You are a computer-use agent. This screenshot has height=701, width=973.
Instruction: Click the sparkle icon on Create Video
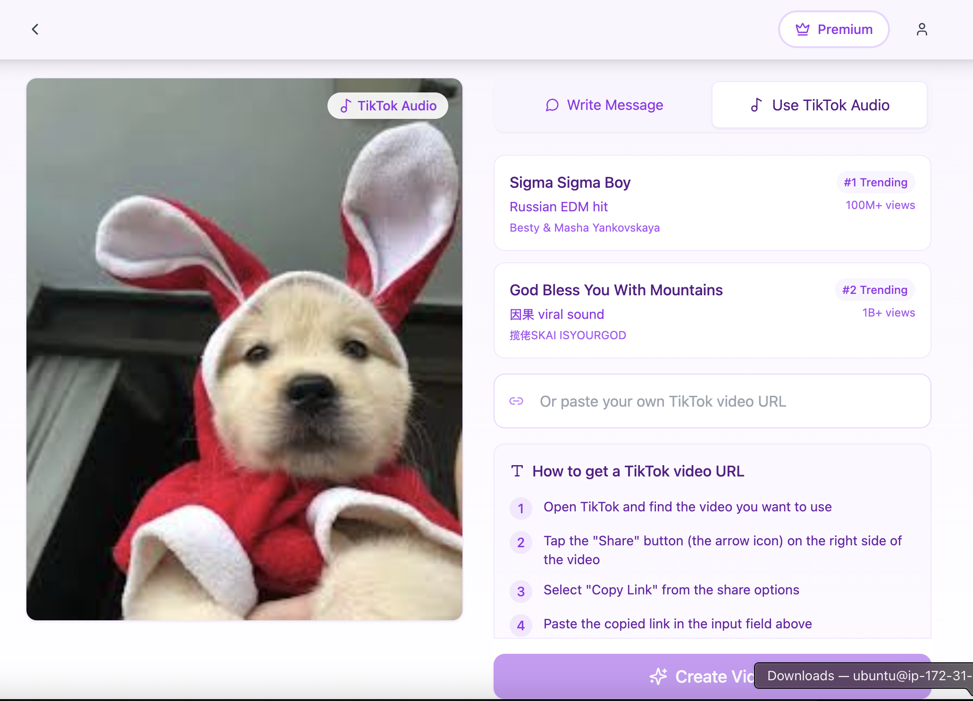coord(658,676)
